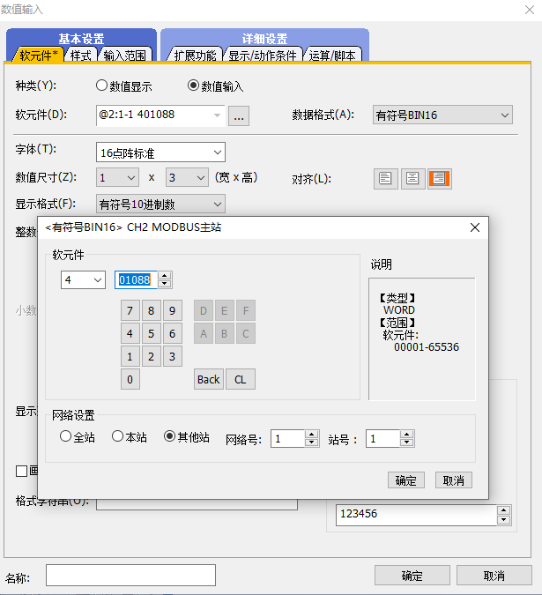Click the left align icon

click(384, 179)
